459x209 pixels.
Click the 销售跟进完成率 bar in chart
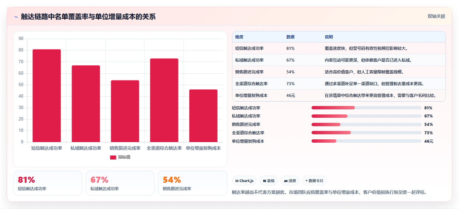click(125, 111)
